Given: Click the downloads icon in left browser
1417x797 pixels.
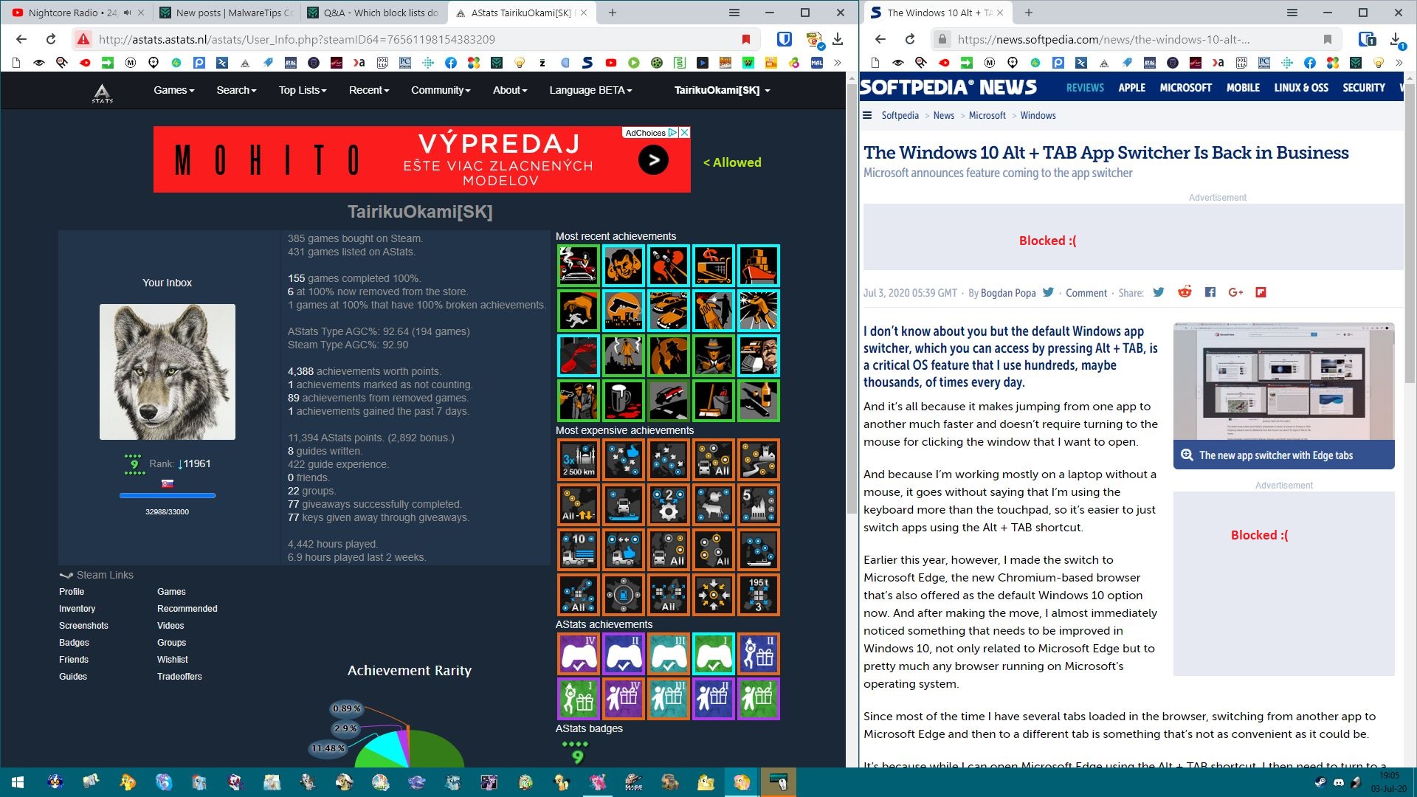Looking at the screenshot, I should pyautogui.click(x=838, y=39).
